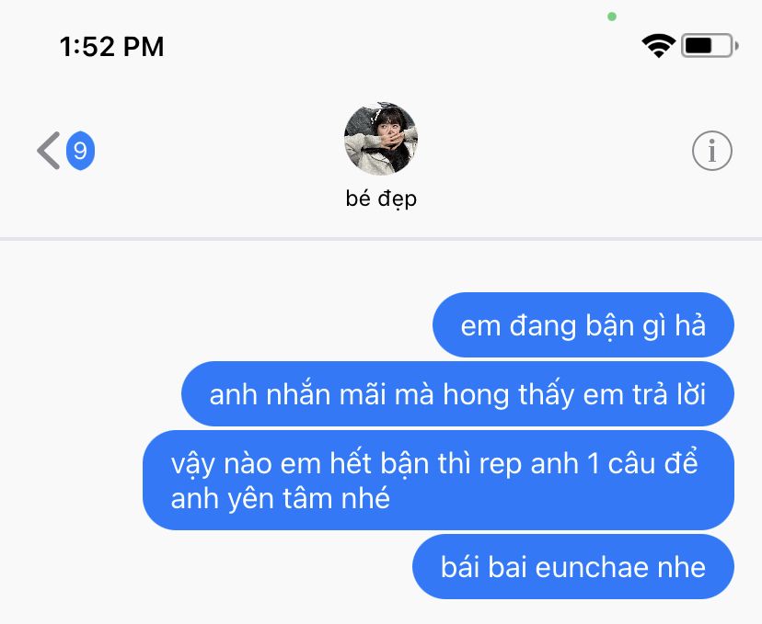762x624 pixels.
Task: Click the word rep in third message
Action: click(501, 465)
